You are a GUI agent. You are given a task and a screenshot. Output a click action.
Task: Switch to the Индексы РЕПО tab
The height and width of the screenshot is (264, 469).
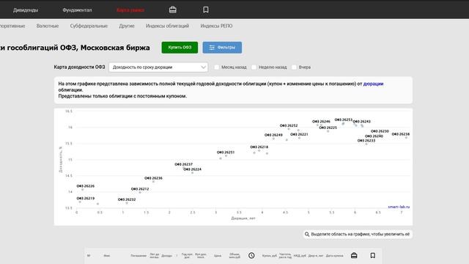click(x=216, y=26)
